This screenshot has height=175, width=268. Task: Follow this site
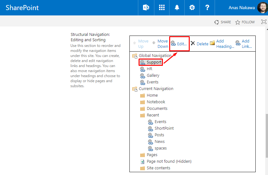click(x=245, y=22)
